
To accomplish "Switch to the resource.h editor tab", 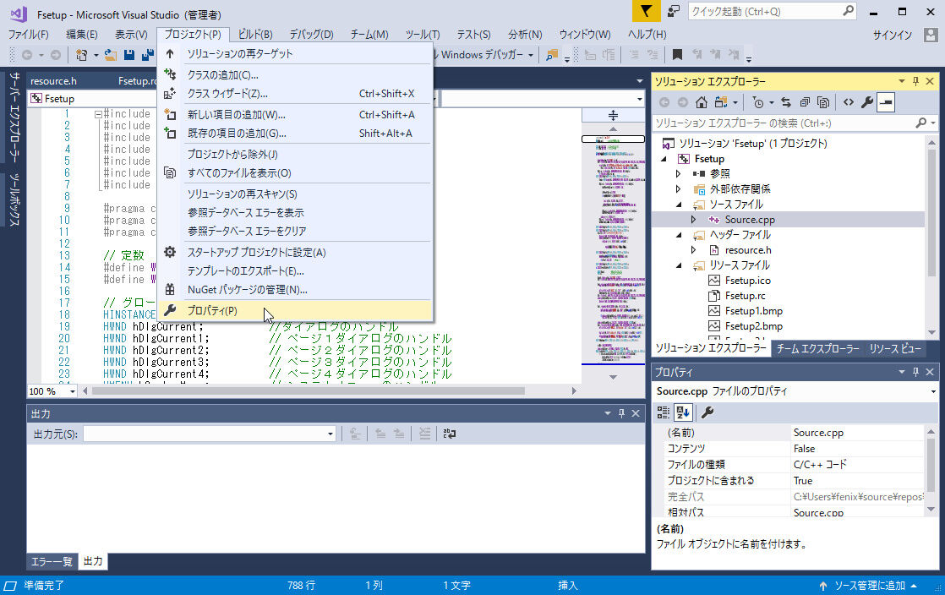I will [53, 81].
